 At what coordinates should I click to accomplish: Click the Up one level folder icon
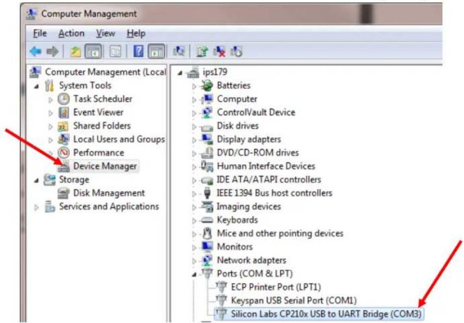75,51
